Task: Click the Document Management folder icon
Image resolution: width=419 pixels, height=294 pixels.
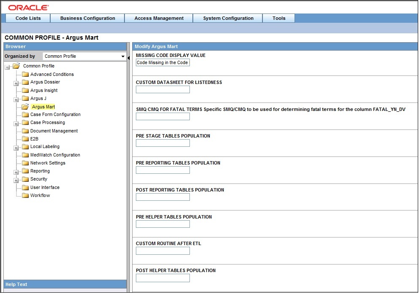Action: pos(25,131)
